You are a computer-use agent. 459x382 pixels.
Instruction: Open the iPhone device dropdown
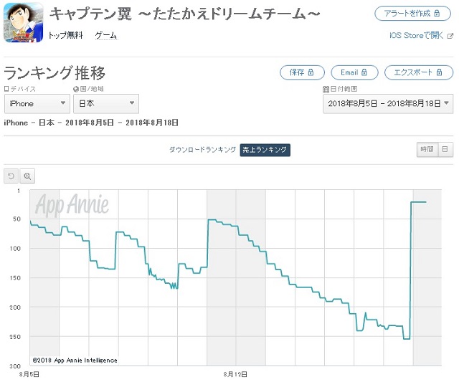pos(37,103)
